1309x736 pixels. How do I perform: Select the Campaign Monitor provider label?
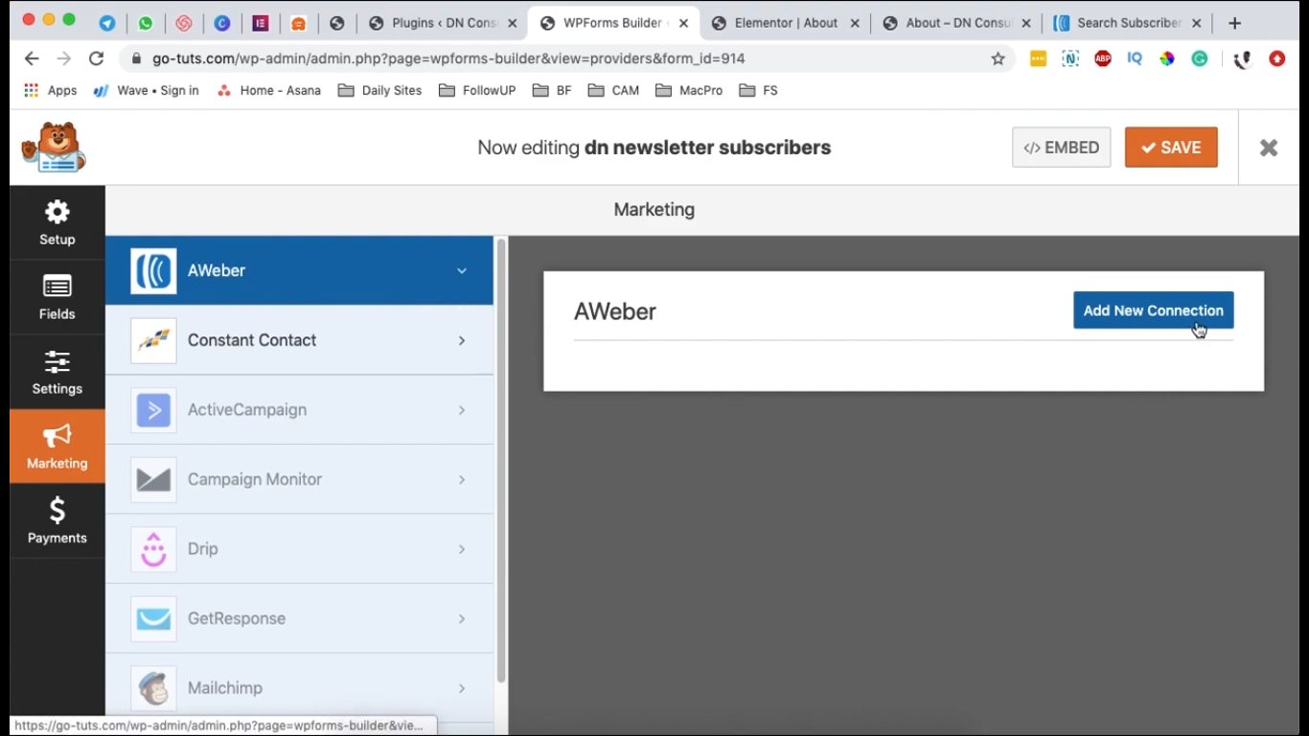pos(255,479)
